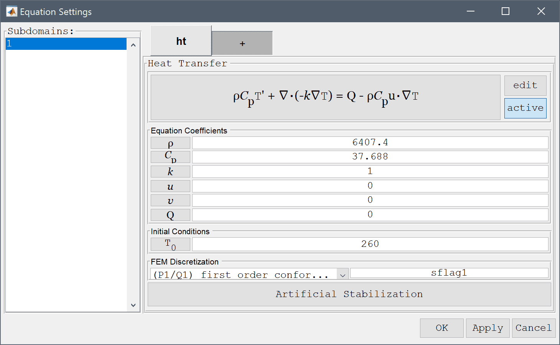The width and height of the screenshot is (560, 345).
Task: Confirm settings with OK button
Action: 441,328
